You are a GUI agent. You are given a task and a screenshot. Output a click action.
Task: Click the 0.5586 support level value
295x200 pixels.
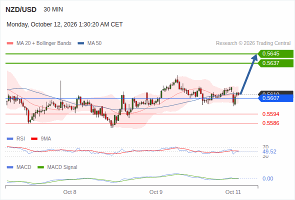coord(270,123)
